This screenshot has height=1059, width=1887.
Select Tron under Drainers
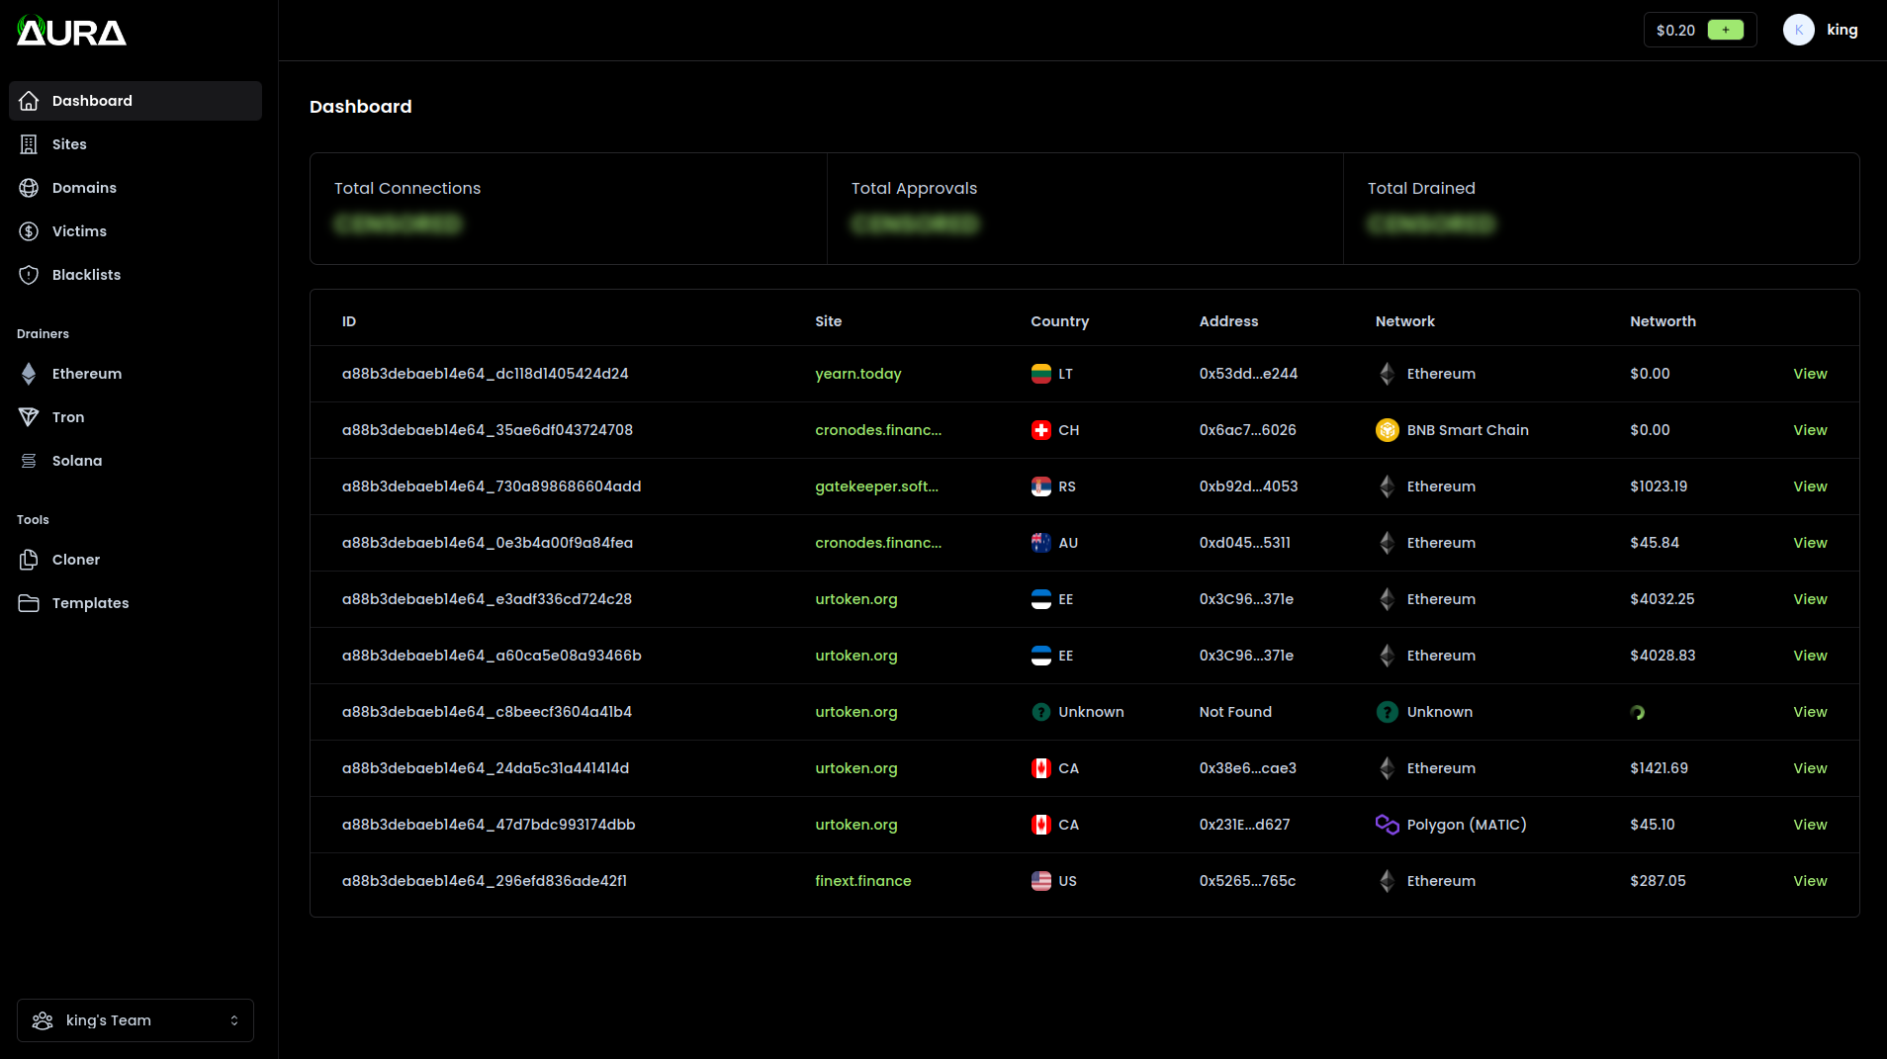point(135,417)
